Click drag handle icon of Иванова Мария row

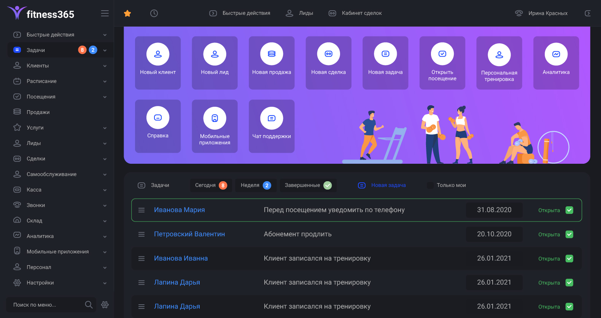142,210
